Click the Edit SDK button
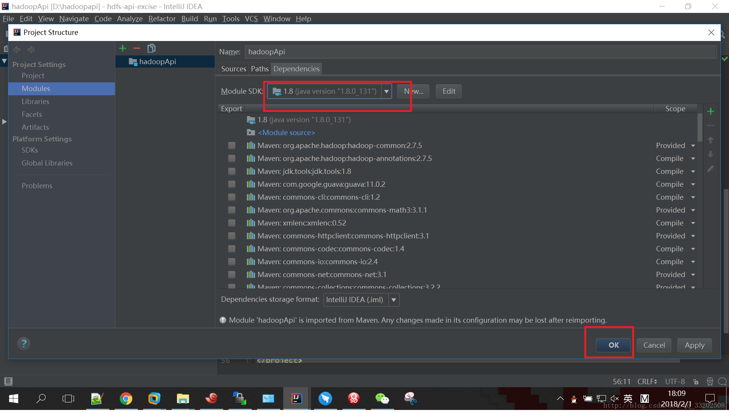Viewport: 729px width, 413px height. click(x=448, y=91)
